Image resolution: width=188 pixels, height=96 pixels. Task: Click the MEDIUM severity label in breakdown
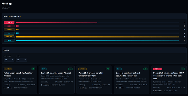coord(9,29)
